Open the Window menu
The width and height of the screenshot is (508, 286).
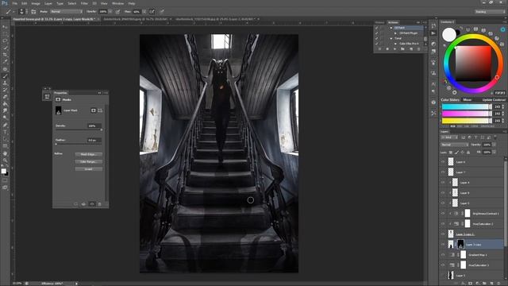point(117,3)
